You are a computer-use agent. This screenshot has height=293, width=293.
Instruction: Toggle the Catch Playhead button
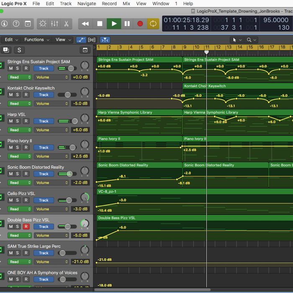pos(105,40)
